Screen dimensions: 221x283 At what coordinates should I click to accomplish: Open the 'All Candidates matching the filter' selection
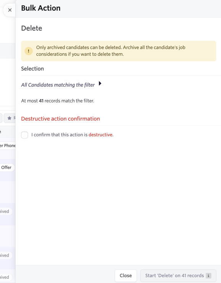pos(58,85)
